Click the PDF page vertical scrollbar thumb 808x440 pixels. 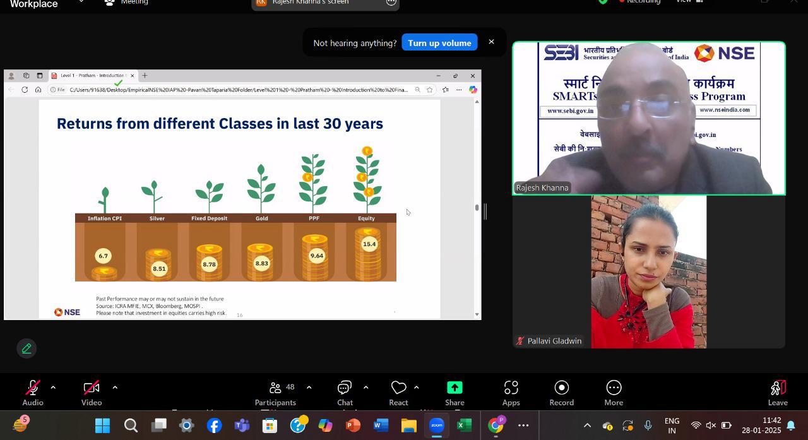tap(477, 207)
